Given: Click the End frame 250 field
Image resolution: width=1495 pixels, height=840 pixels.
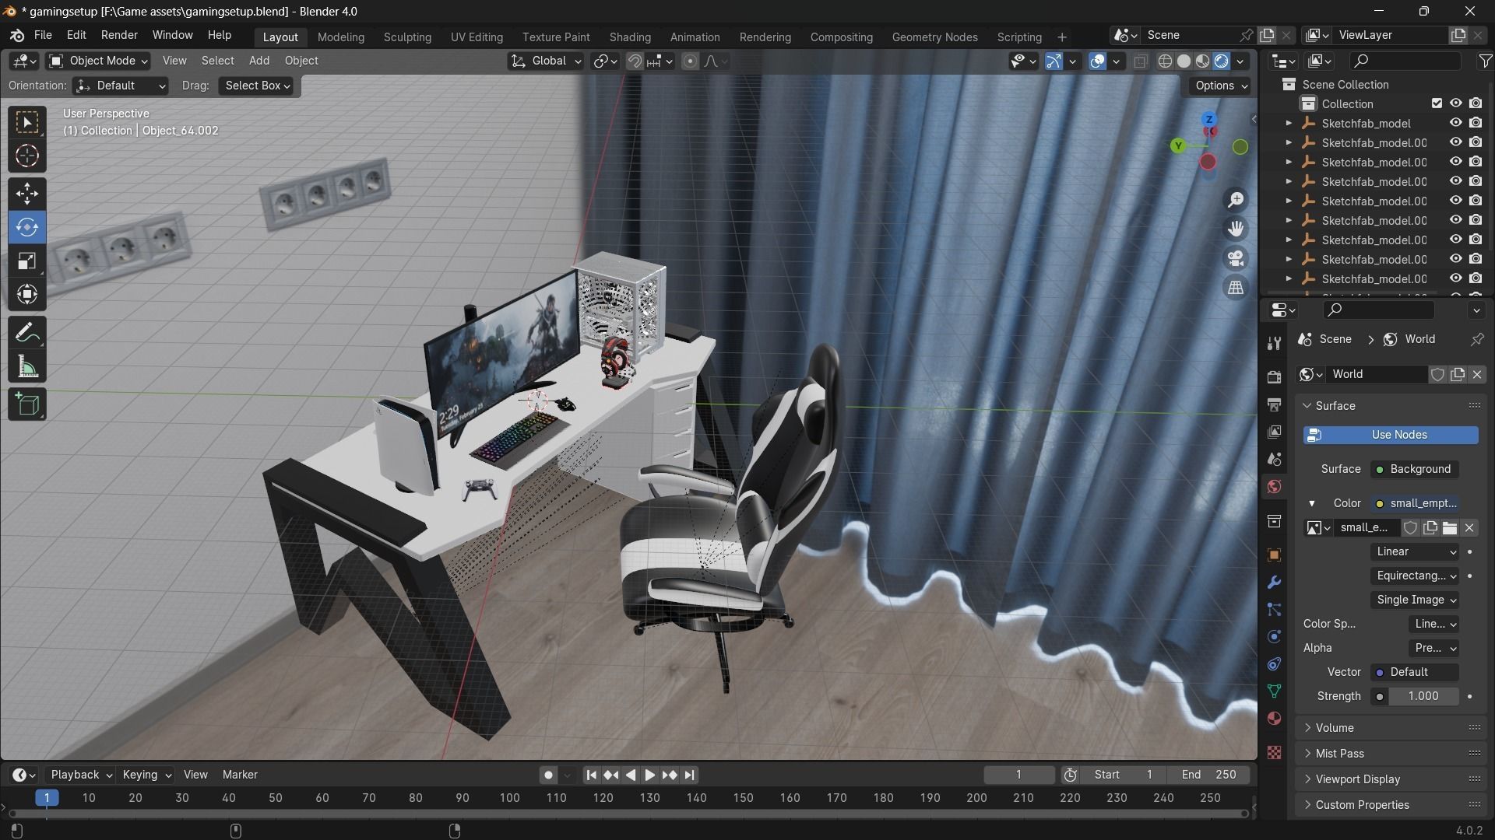Looking at the screenshot, I should coord(1209,775).
